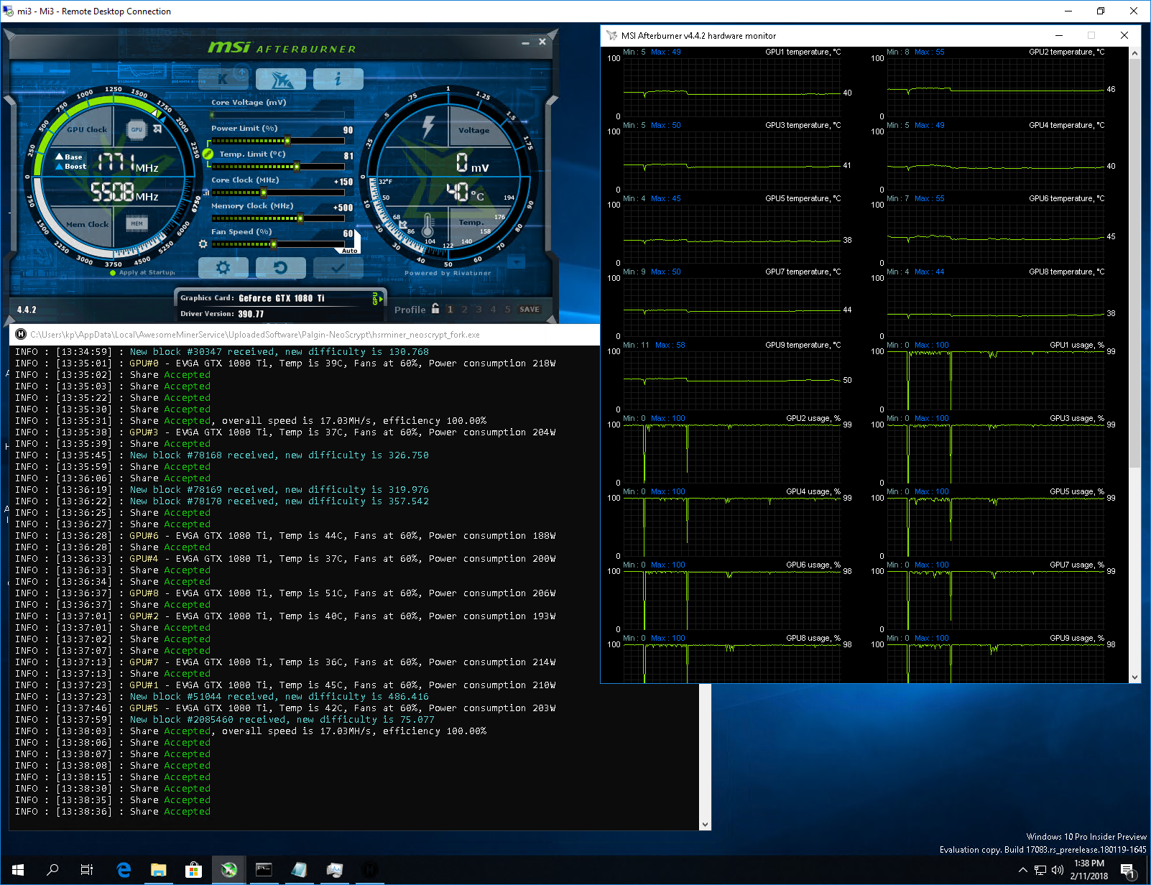Open Kombustor stress test button in Afterburner

[x=223, y=78]
